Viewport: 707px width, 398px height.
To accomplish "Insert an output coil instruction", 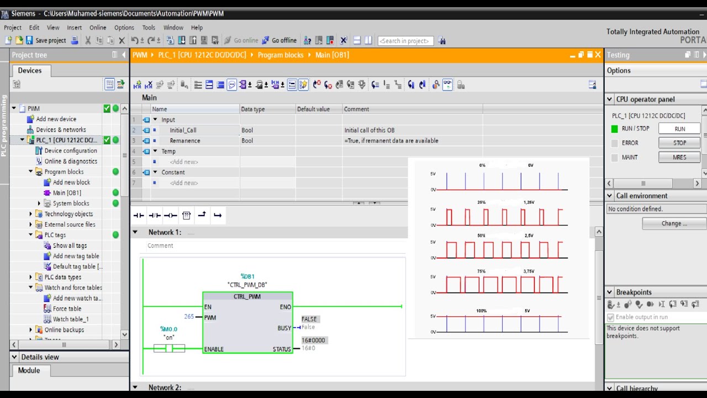I will [x=170, y=216].
